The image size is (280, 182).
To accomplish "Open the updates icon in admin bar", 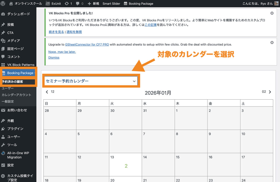I will tap(67, 4).
